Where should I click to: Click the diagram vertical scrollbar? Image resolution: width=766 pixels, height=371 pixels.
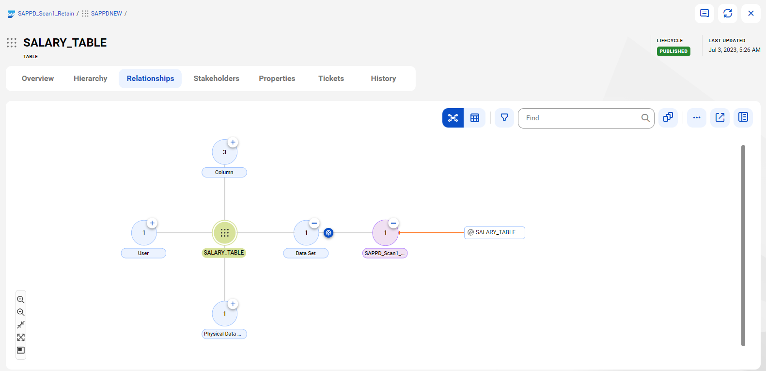point(743,245)
